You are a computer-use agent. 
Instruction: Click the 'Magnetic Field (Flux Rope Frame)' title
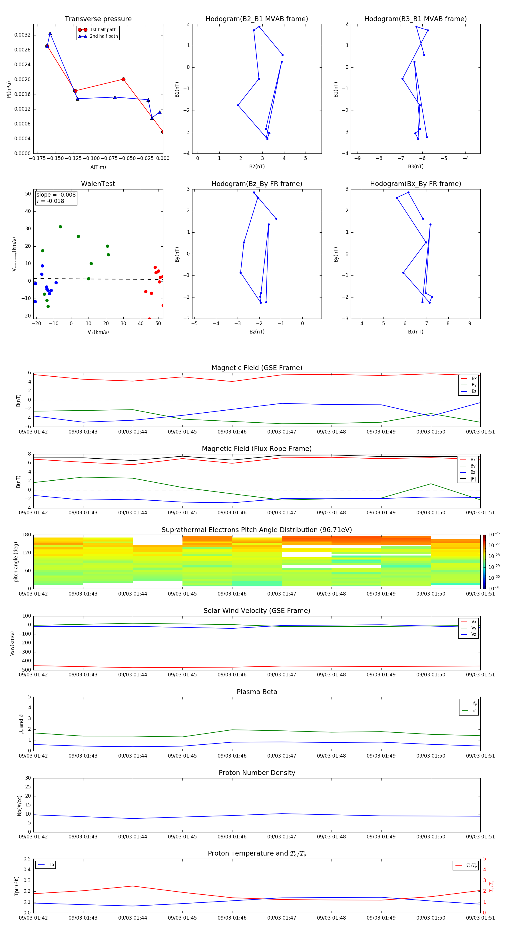[257, 448]
